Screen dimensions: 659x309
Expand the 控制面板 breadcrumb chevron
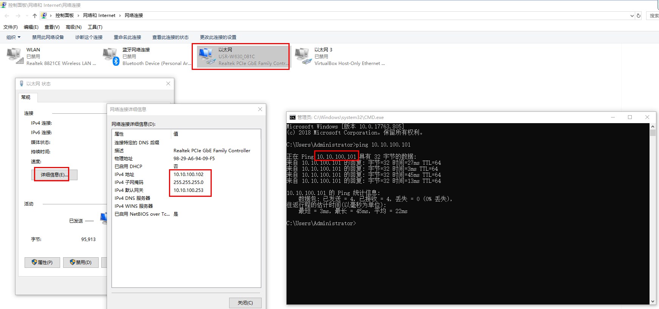pos(78,15)
